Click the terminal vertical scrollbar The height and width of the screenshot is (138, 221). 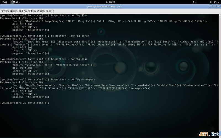coord(220,75)
